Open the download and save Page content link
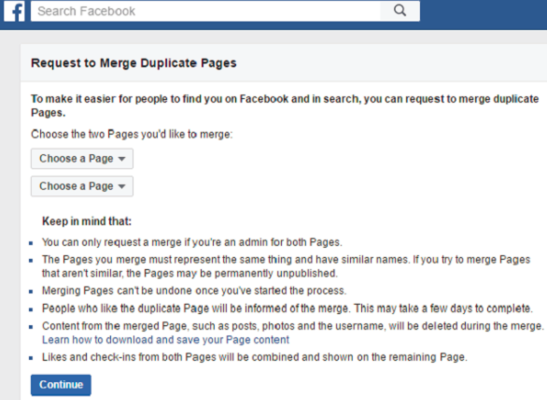 [166, 339]
